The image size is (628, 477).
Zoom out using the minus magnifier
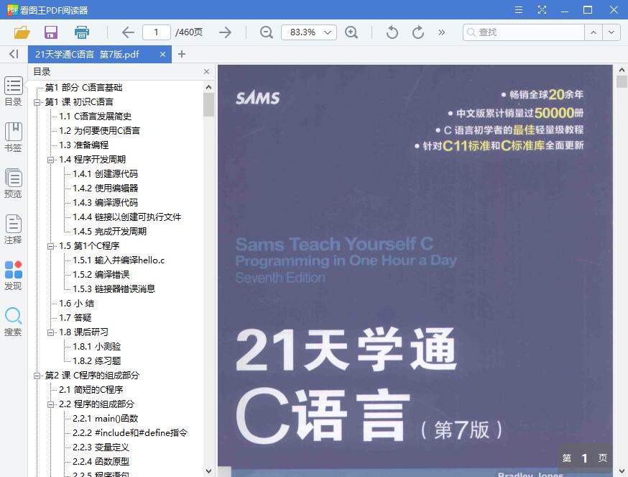click(267, 32)
